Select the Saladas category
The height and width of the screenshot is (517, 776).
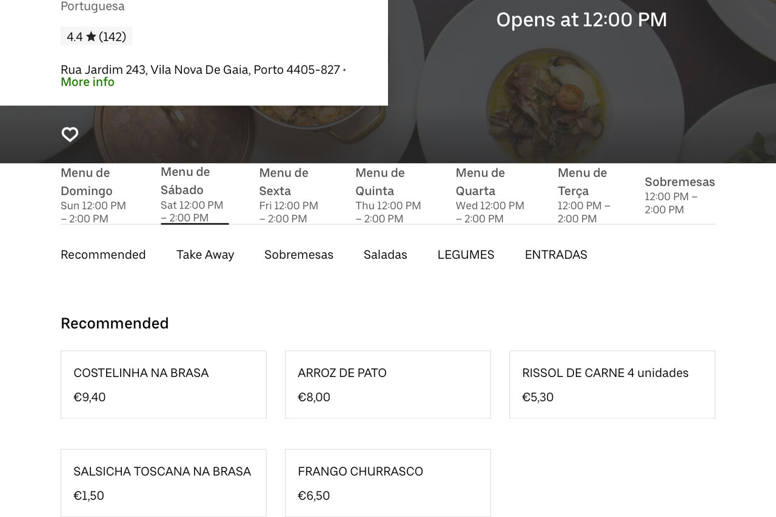pos(385,255)
